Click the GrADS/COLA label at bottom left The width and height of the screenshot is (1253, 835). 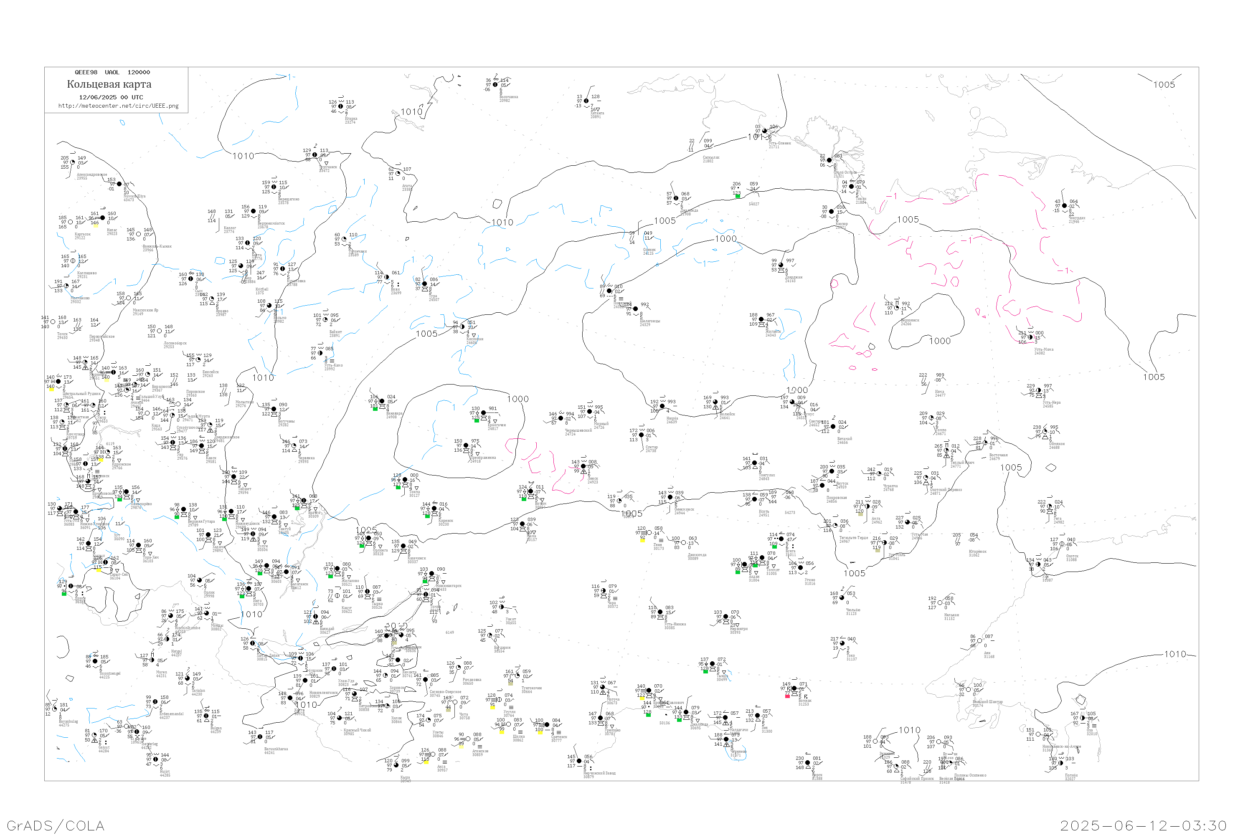click(x=56, y=825)
